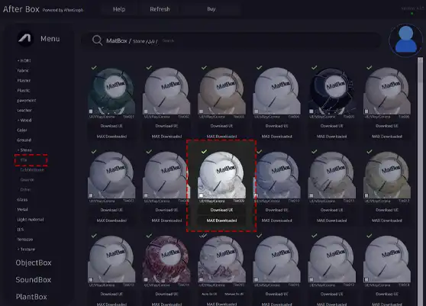Click Manual fix UE on Tile015
The width and height of the screenshot is (426, 306).
(234, 294)
